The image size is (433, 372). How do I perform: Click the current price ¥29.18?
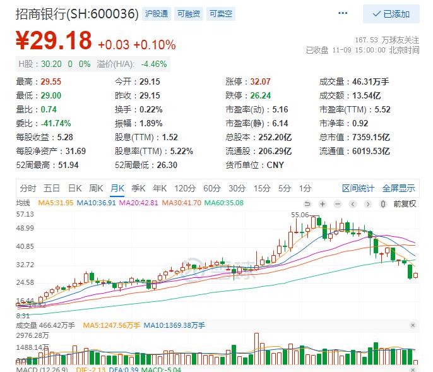[x=54, y=40]
